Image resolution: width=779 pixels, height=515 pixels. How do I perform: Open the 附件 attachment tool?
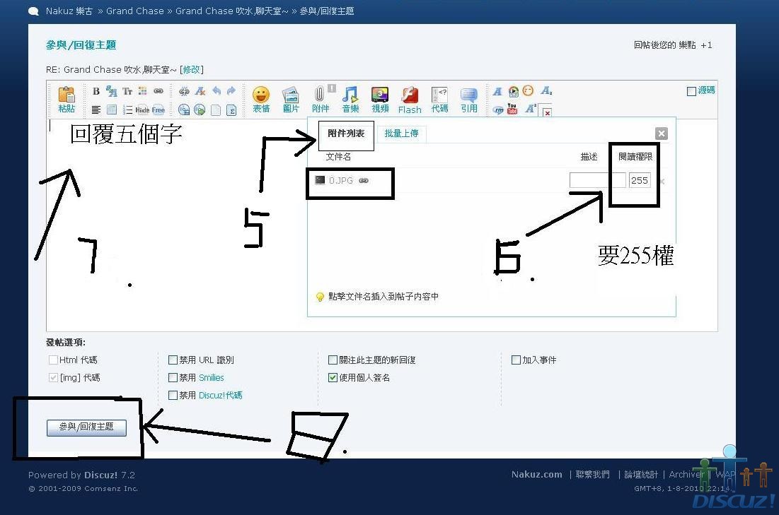click(321, 99)
